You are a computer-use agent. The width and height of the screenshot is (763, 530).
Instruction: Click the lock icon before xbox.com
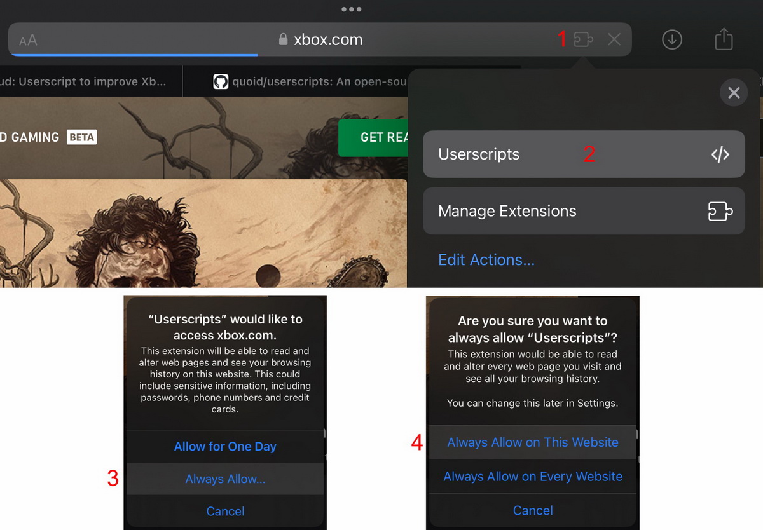(x=284, y=39)
